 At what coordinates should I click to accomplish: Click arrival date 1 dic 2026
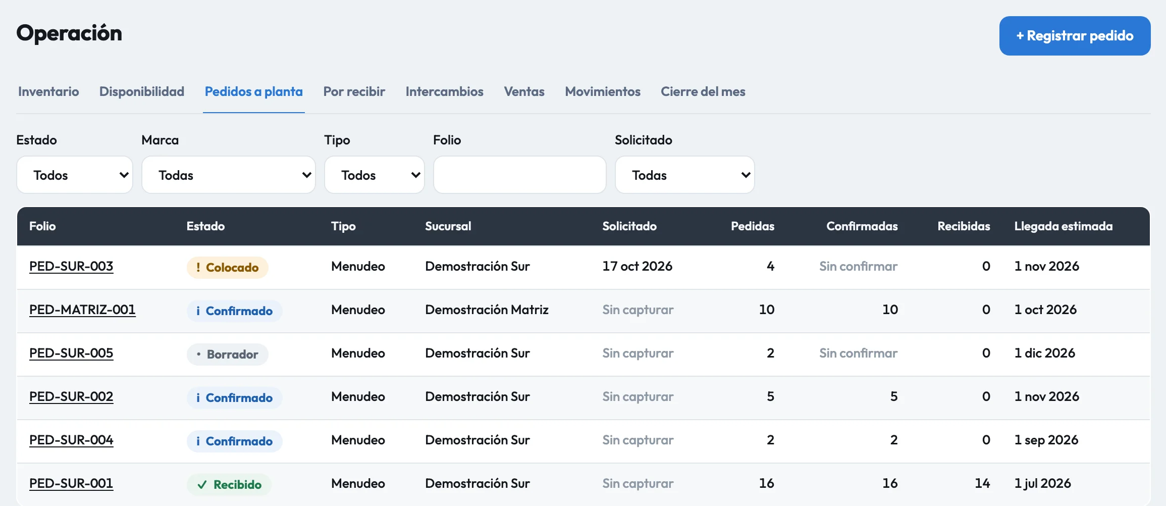[1045, 353]
